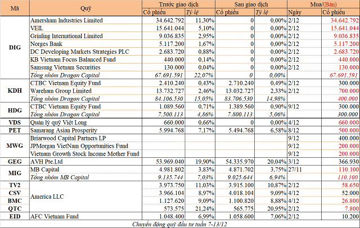Select the MWG stock code cell
The image size is (360, 228).
click(x=15, y=145)
